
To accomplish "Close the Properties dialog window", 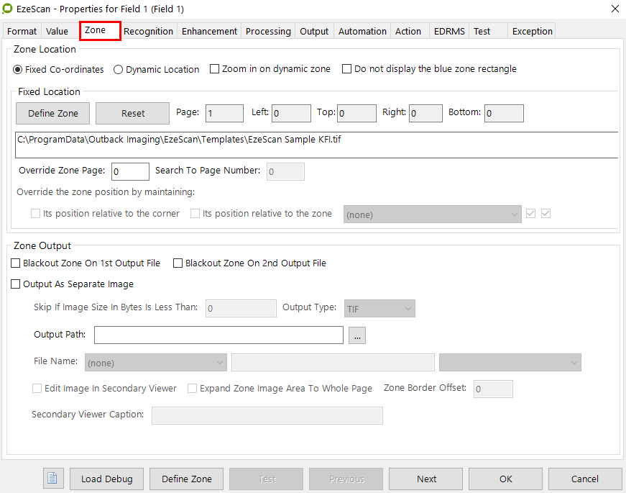I will (x=614, y=9).
